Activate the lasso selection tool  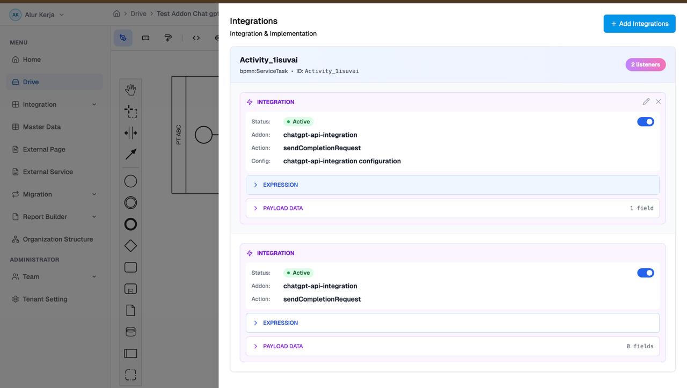[130, 111]
